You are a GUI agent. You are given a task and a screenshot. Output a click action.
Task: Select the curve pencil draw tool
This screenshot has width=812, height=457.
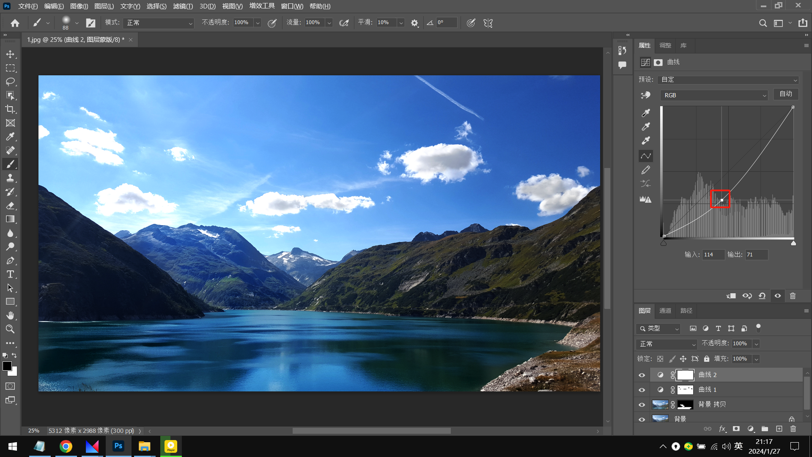[646, 170]
